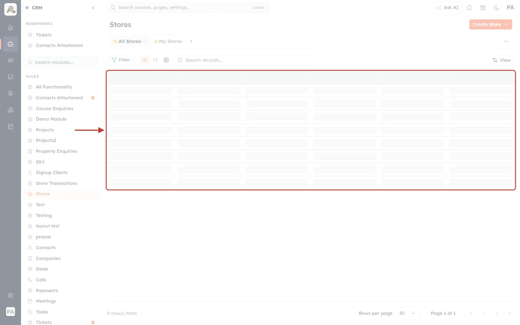
Task: Click the Ask AI button
Action: (447, 8)
